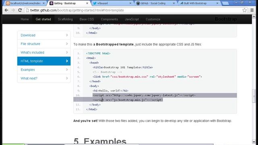Click the vertical scrollbar thumb
The width and height of the screenshot is (258, 145).
254,96
